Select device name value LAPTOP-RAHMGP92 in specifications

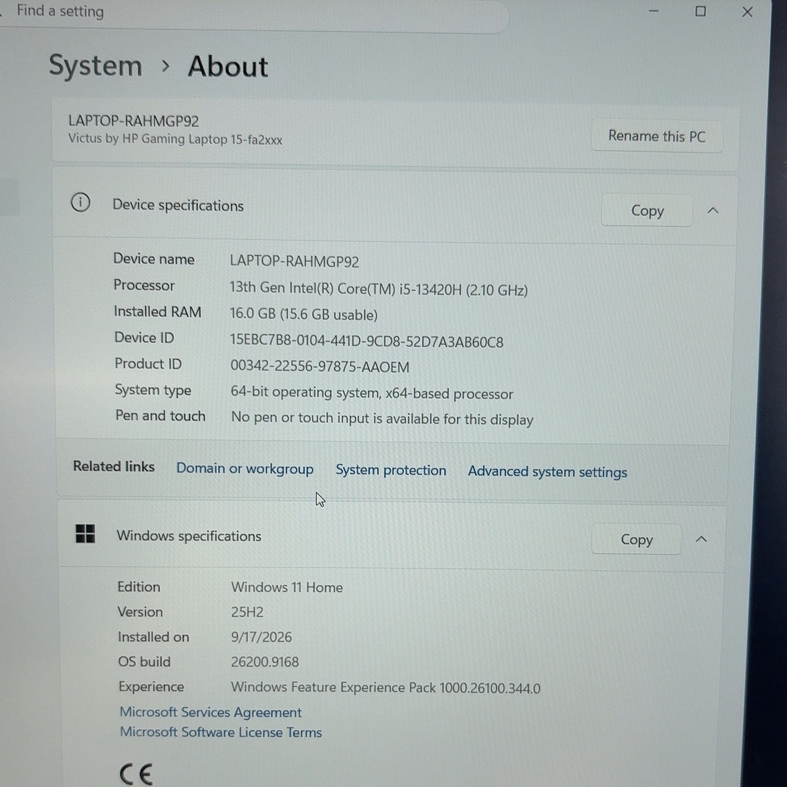point(294,261)
